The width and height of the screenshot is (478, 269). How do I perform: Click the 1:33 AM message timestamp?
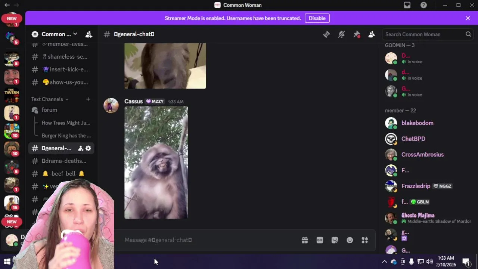pos(176,102)
